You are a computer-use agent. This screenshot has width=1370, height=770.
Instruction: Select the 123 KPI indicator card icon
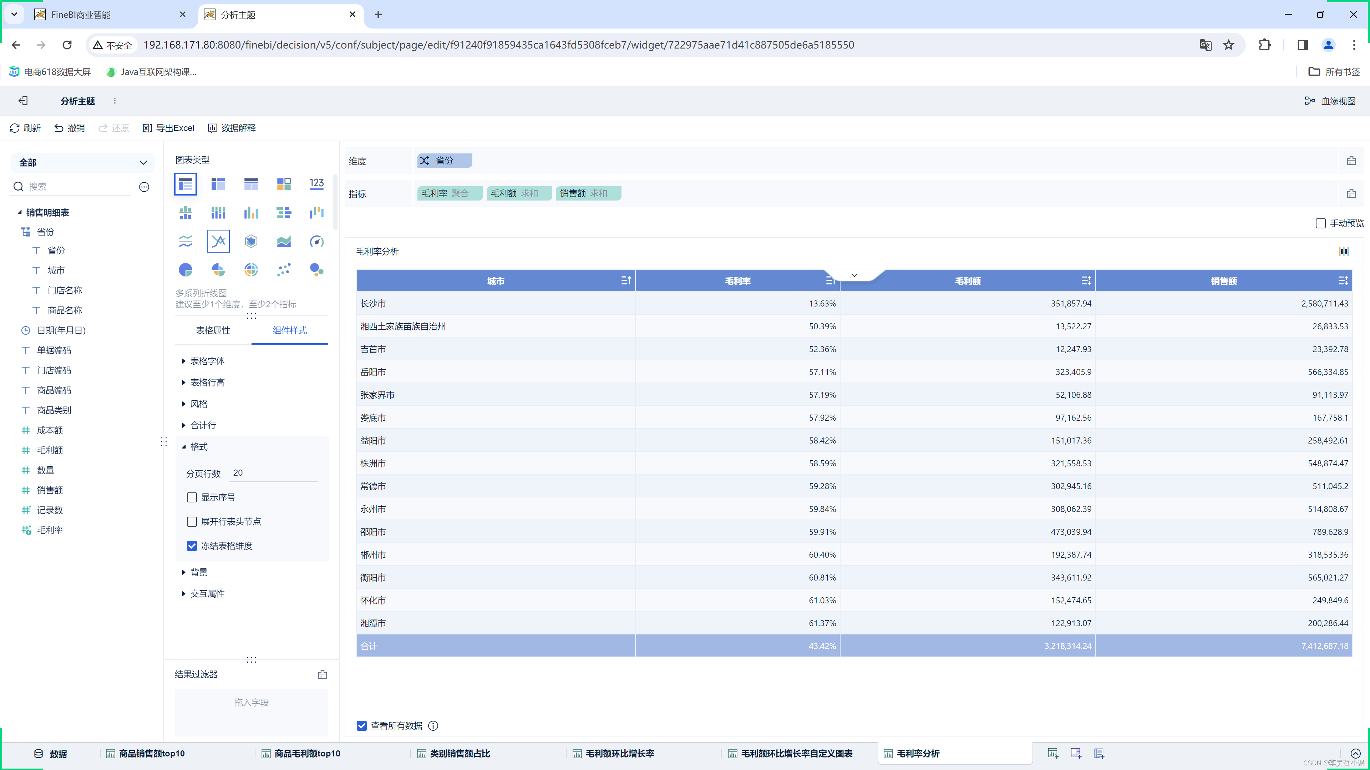(317, 184)
